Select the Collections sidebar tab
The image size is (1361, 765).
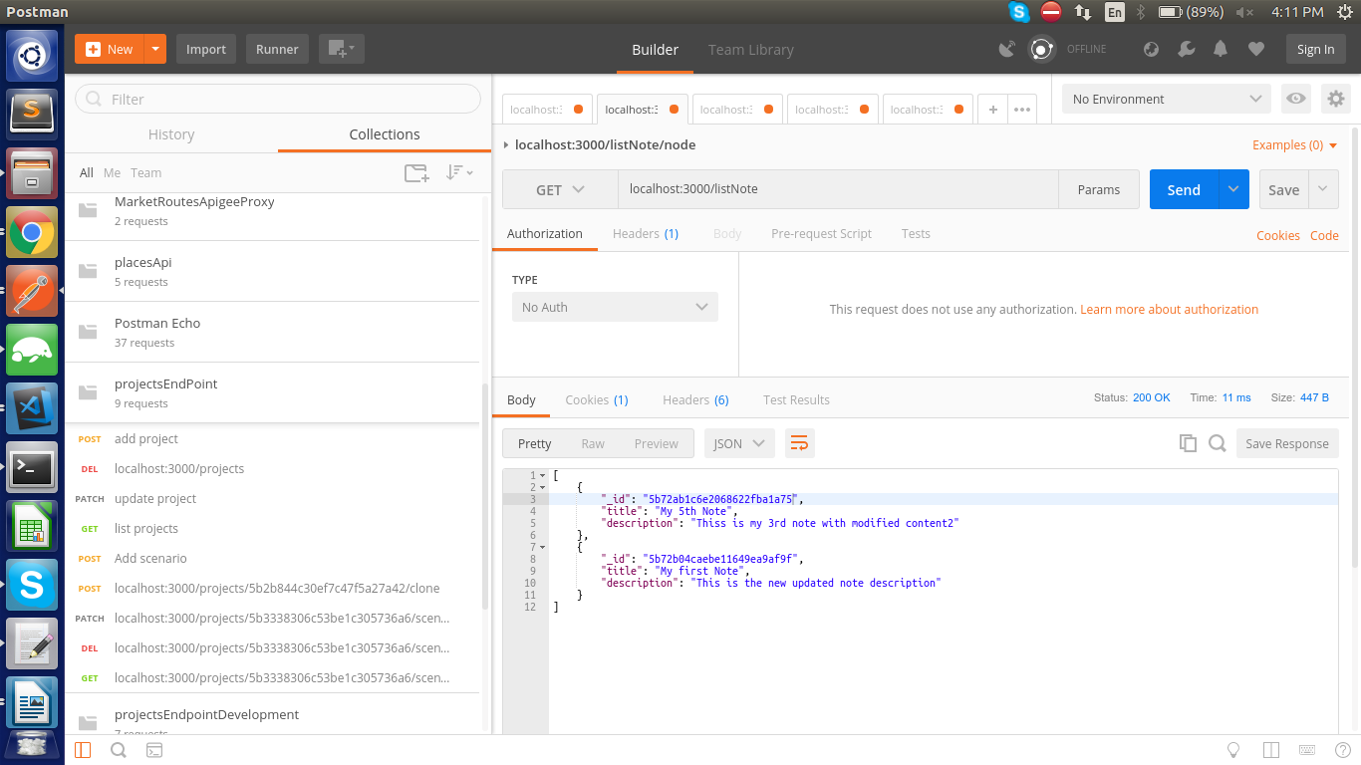[x=385, y=134]
